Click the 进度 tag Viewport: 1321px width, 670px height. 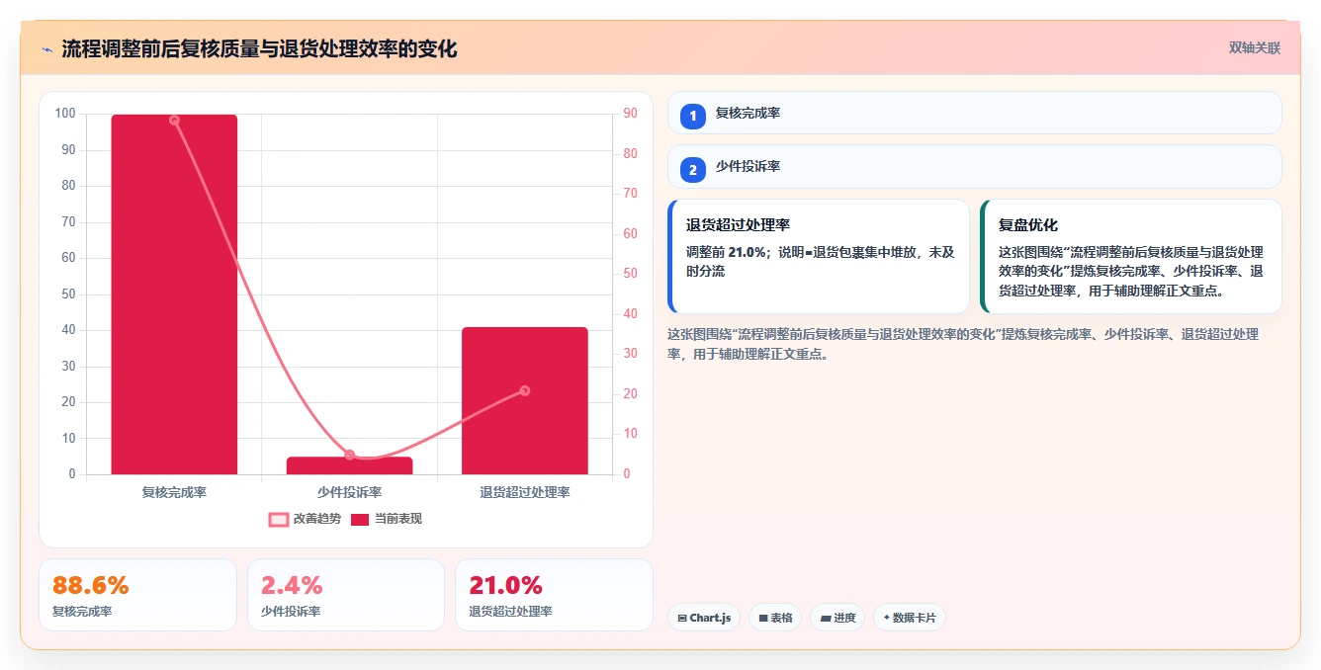(x=837, y=618)
